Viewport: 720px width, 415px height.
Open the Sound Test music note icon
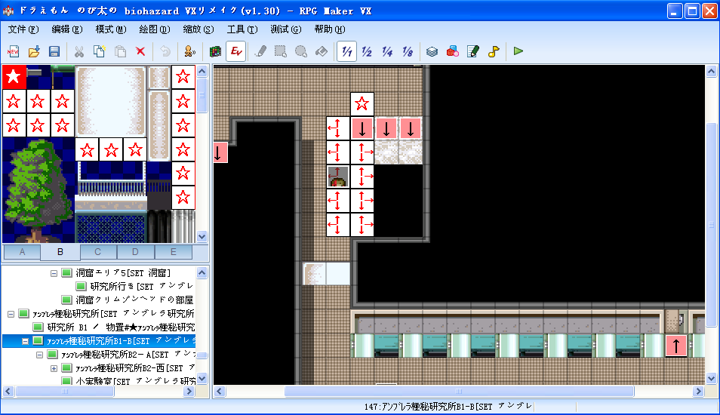click(494, 51)
